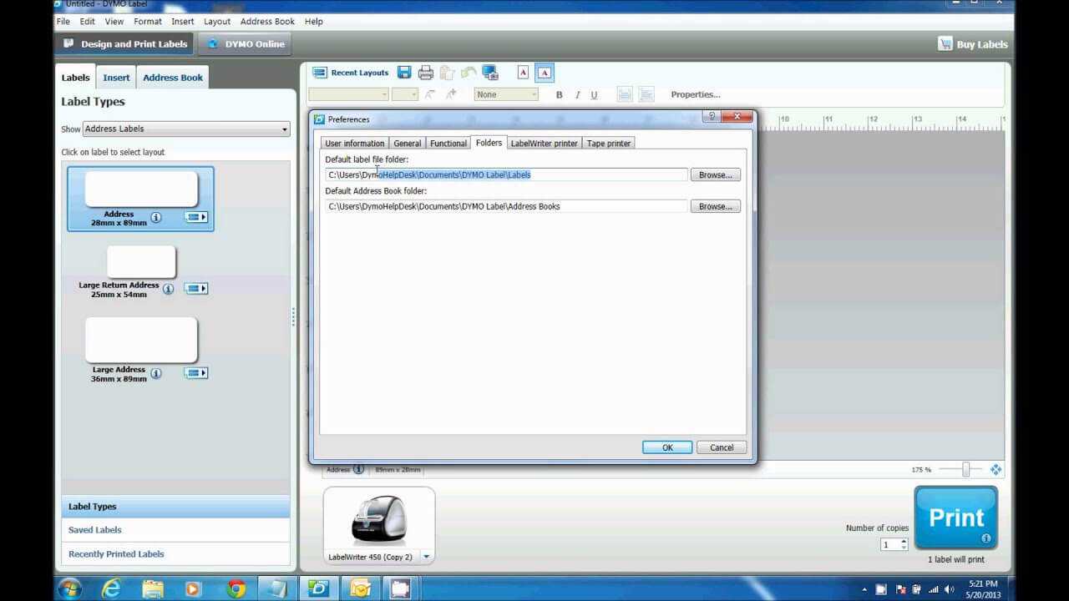Switch to the Insert tab

[116, 78]
